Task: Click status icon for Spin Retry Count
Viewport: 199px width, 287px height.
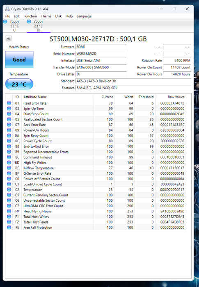Action: (x=9, y=135)
